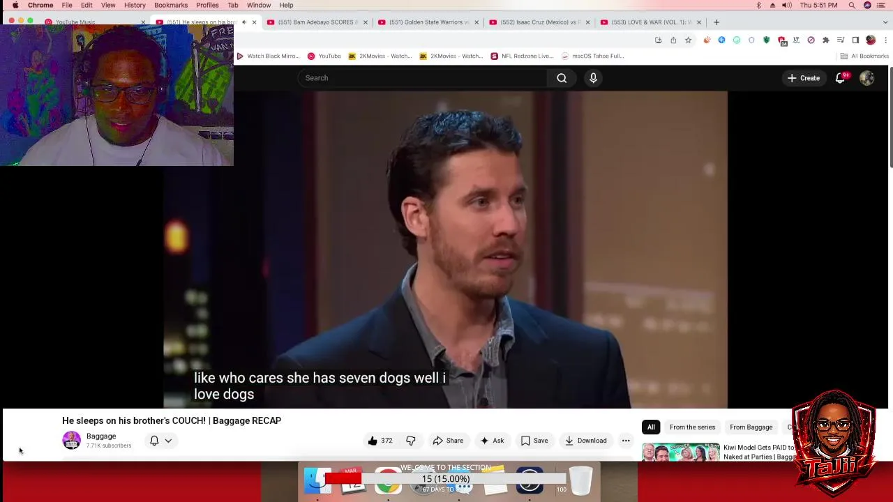Open the NFL Redzone Live bookmark
The width and height of the screenshot is (893, 502).
click(522, 56)
